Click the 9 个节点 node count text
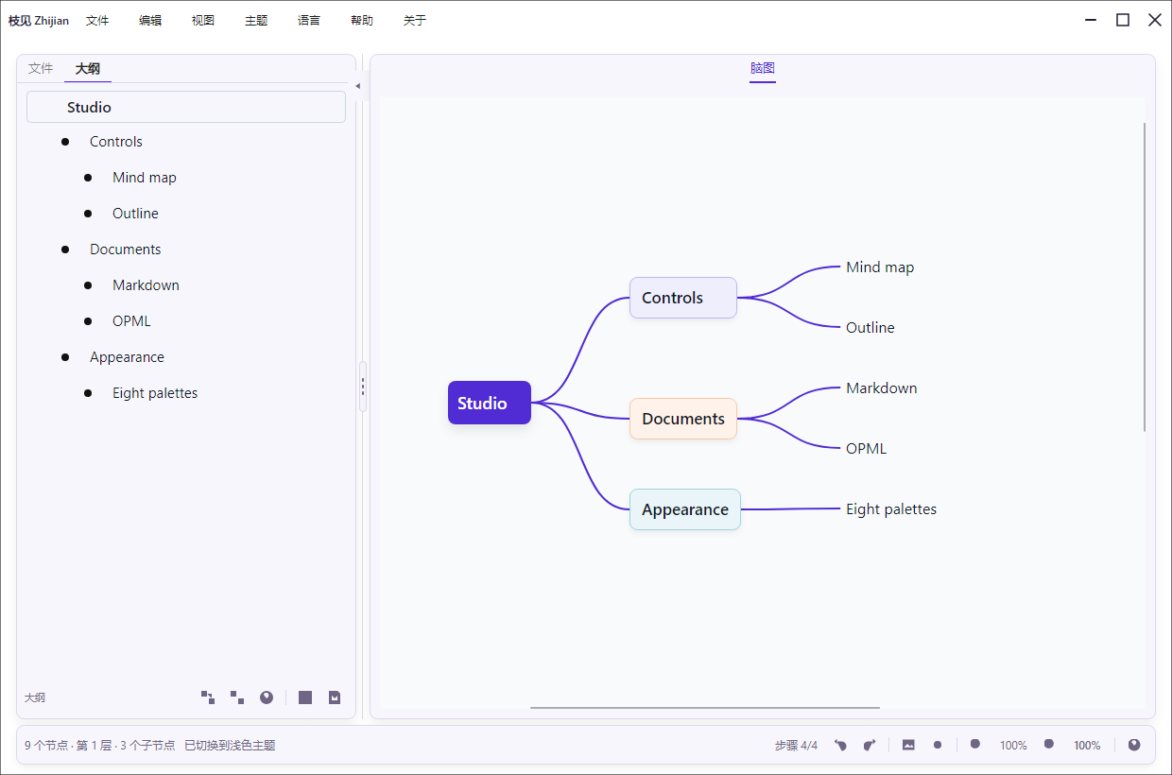 [x=46, y=746]
